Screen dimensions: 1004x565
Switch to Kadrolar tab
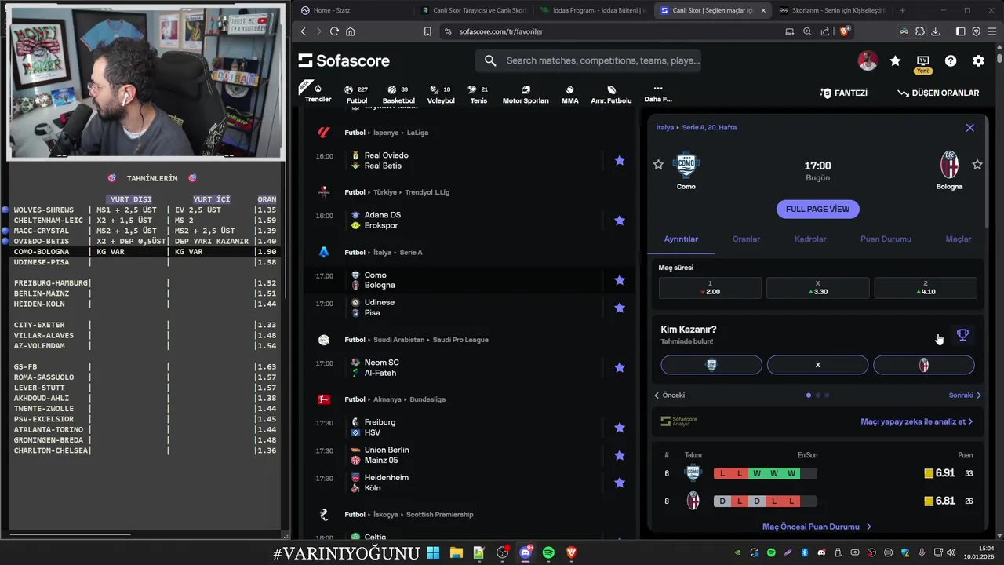(810, 239)
